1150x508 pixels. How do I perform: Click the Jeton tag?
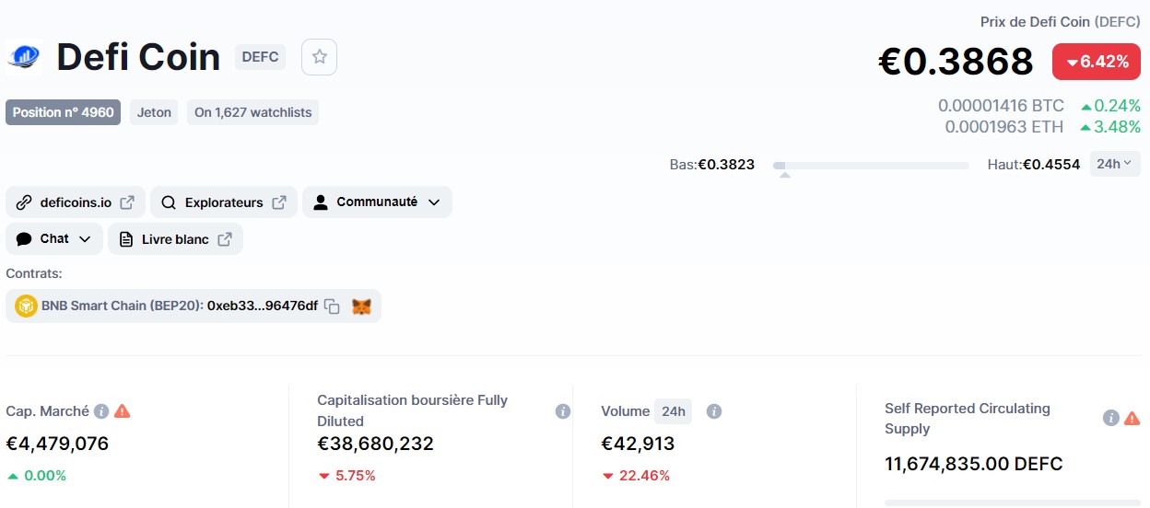click(154, 112)
